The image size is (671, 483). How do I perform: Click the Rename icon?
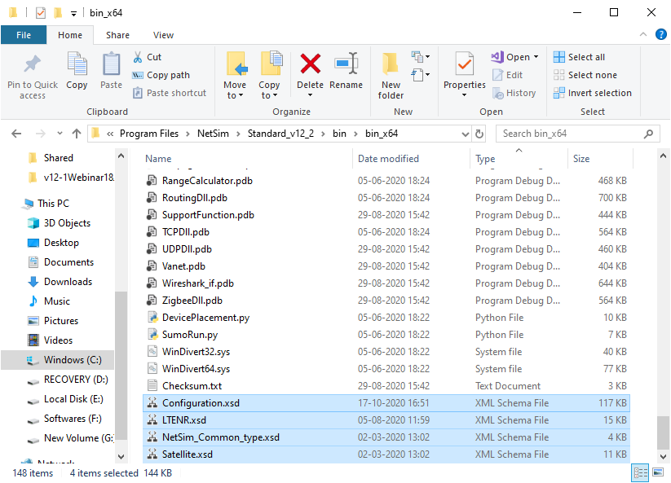pos(347,64)
